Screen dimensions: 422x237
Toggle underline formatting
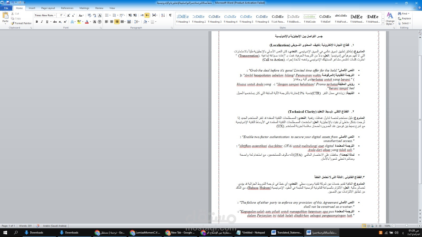(x=47, y=22)
